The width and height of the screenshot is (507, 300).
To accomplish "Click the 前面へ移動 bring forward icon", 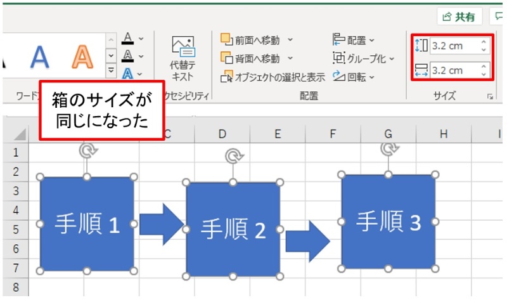I will coord(227,40).
